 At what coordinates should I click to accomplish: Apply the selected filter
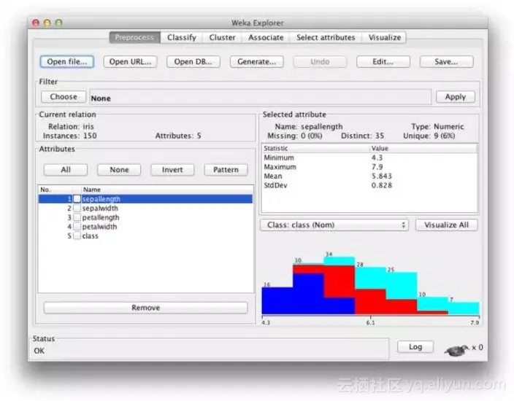tap(456, 97)
